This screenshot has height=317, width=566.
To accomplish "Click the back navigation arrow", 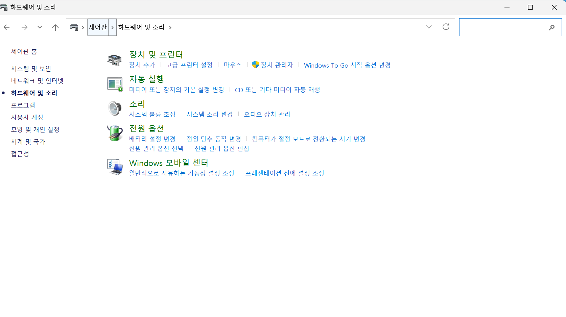I will [7, 27].
